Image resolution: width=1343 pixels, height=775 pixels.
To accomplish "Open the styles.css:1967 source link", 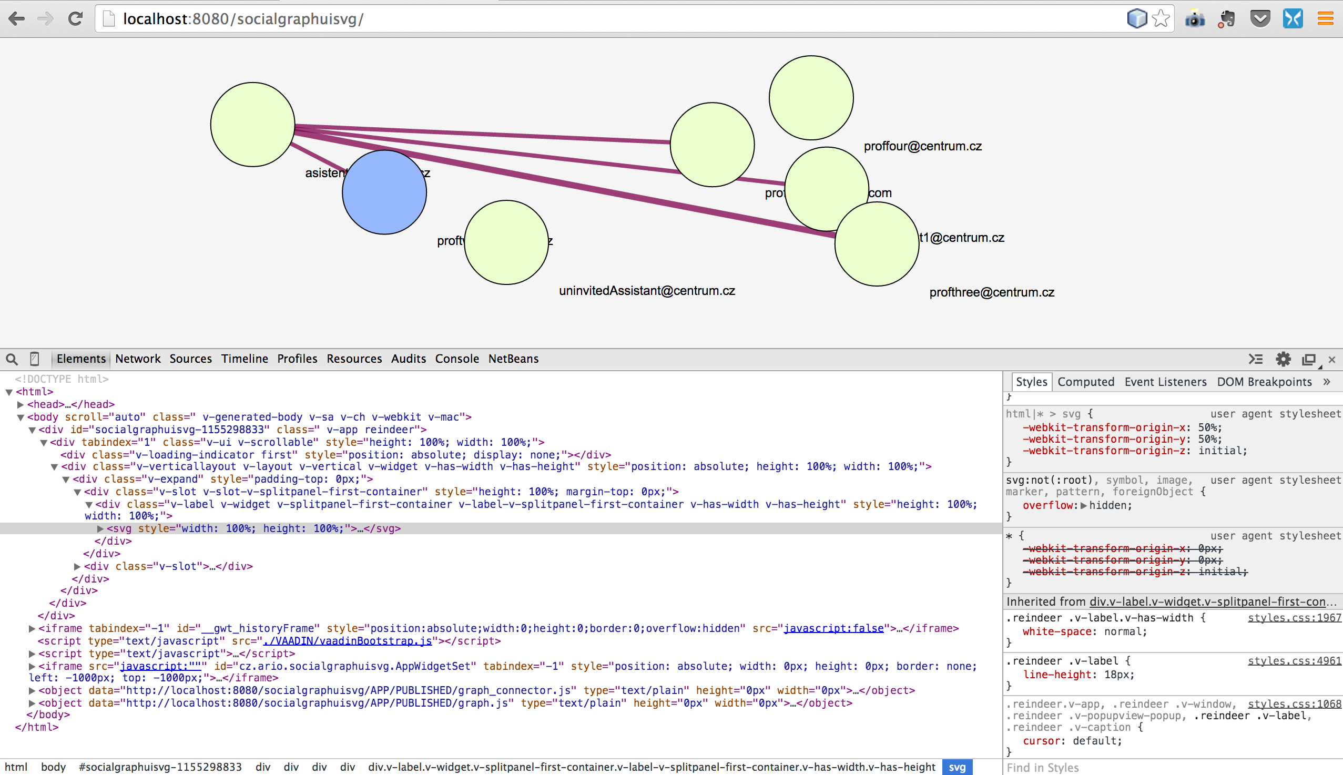I will 1294,618.
